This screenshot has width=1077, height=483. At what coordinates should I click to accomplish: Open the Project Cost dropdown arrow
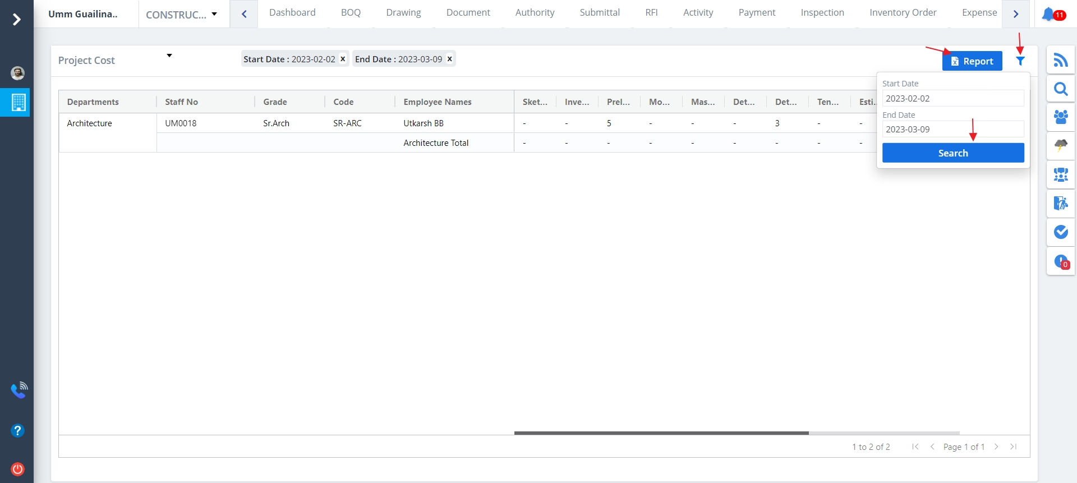169,56
